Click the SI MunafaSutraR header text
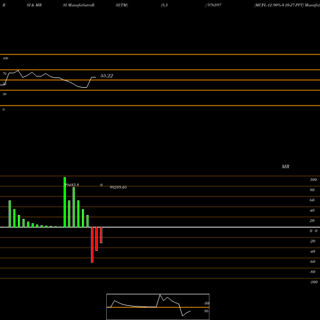The width and height of the screenshot is (320, 320). tap(79, 5)
